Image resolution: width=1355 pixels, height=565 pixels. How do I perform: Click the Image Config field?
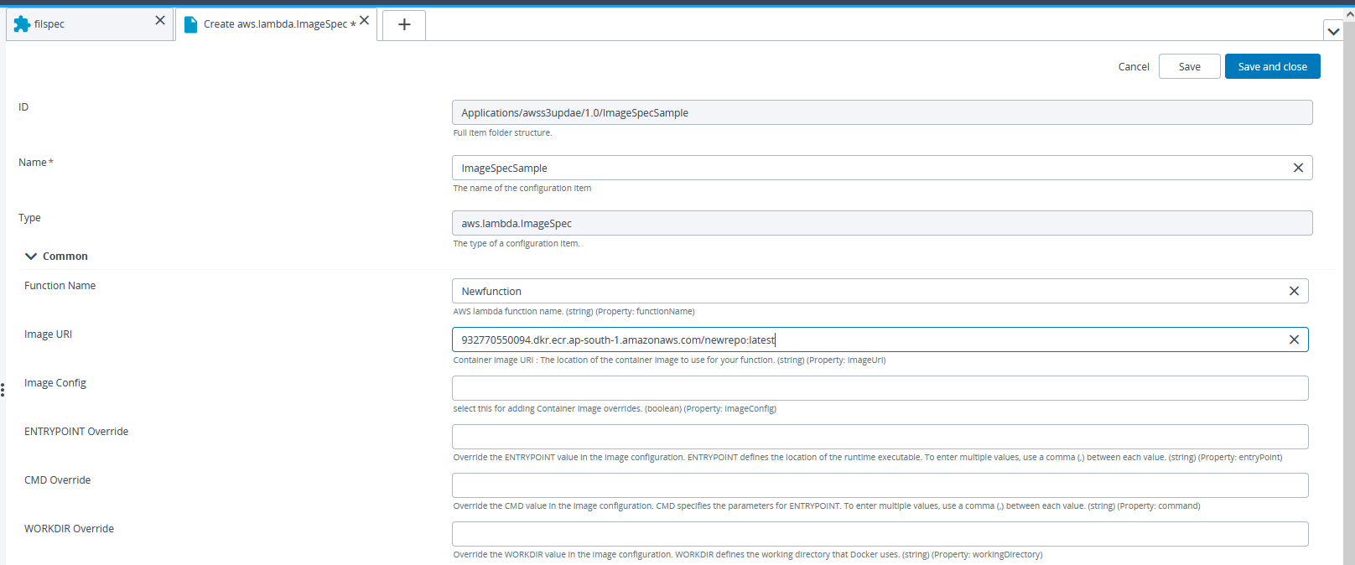point(880,388)
